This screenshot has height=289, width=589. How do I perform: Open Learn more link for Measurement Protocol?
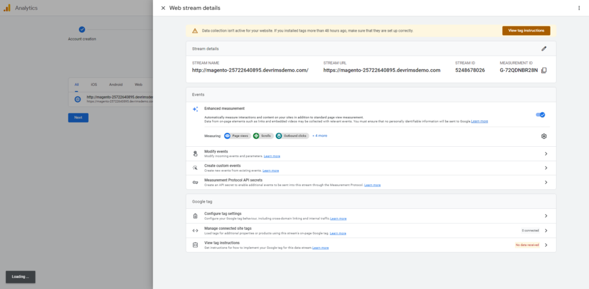point(372,185)
